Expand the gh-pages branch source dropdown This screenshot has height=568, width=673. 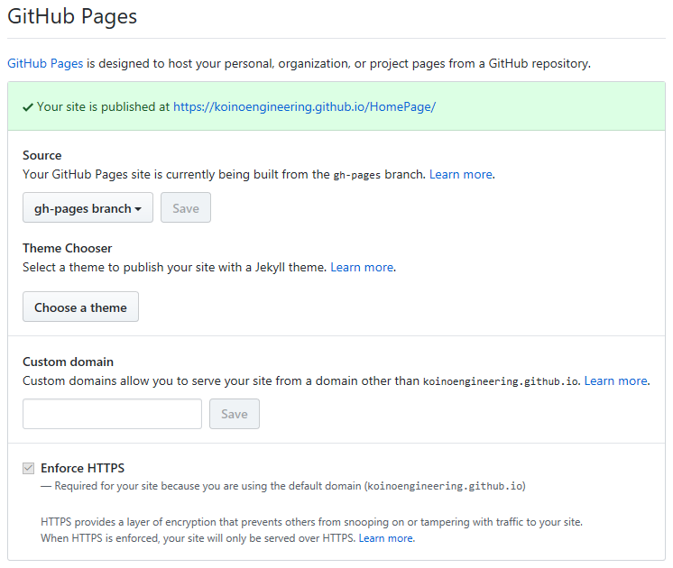[88, 207]
